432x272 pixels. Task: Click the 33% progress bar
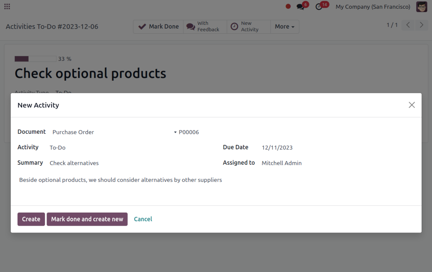[35, 59]
